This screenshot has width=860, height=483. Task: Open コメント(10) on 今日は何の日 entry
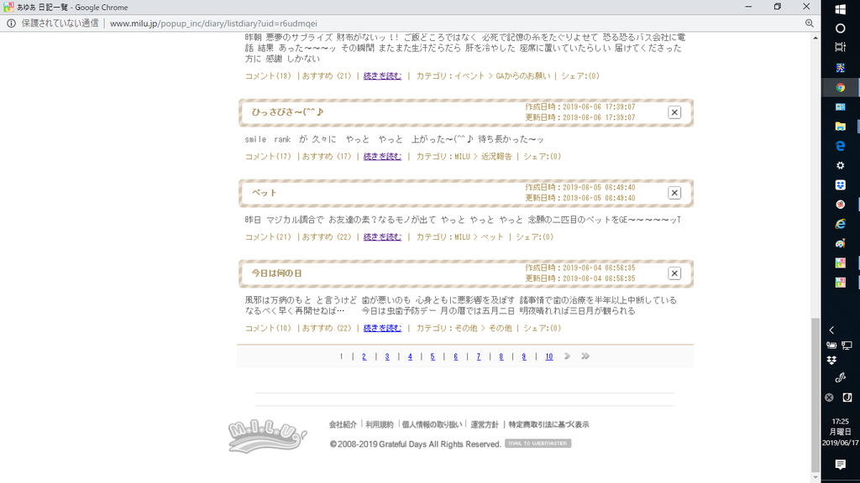click(268, 329)
